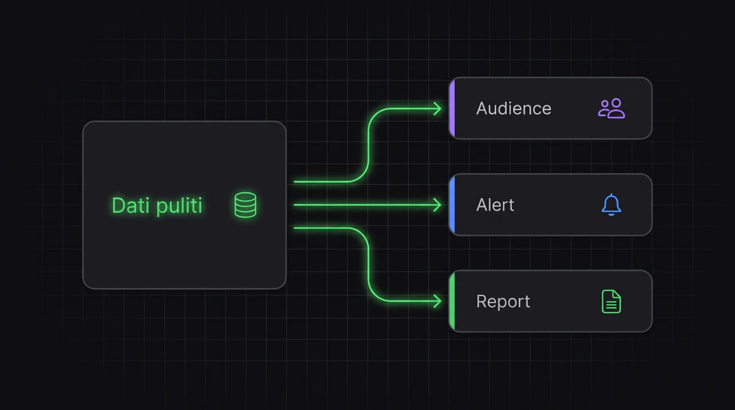
Task: Select the "Report" label text
Action: (x=503, y=302)
